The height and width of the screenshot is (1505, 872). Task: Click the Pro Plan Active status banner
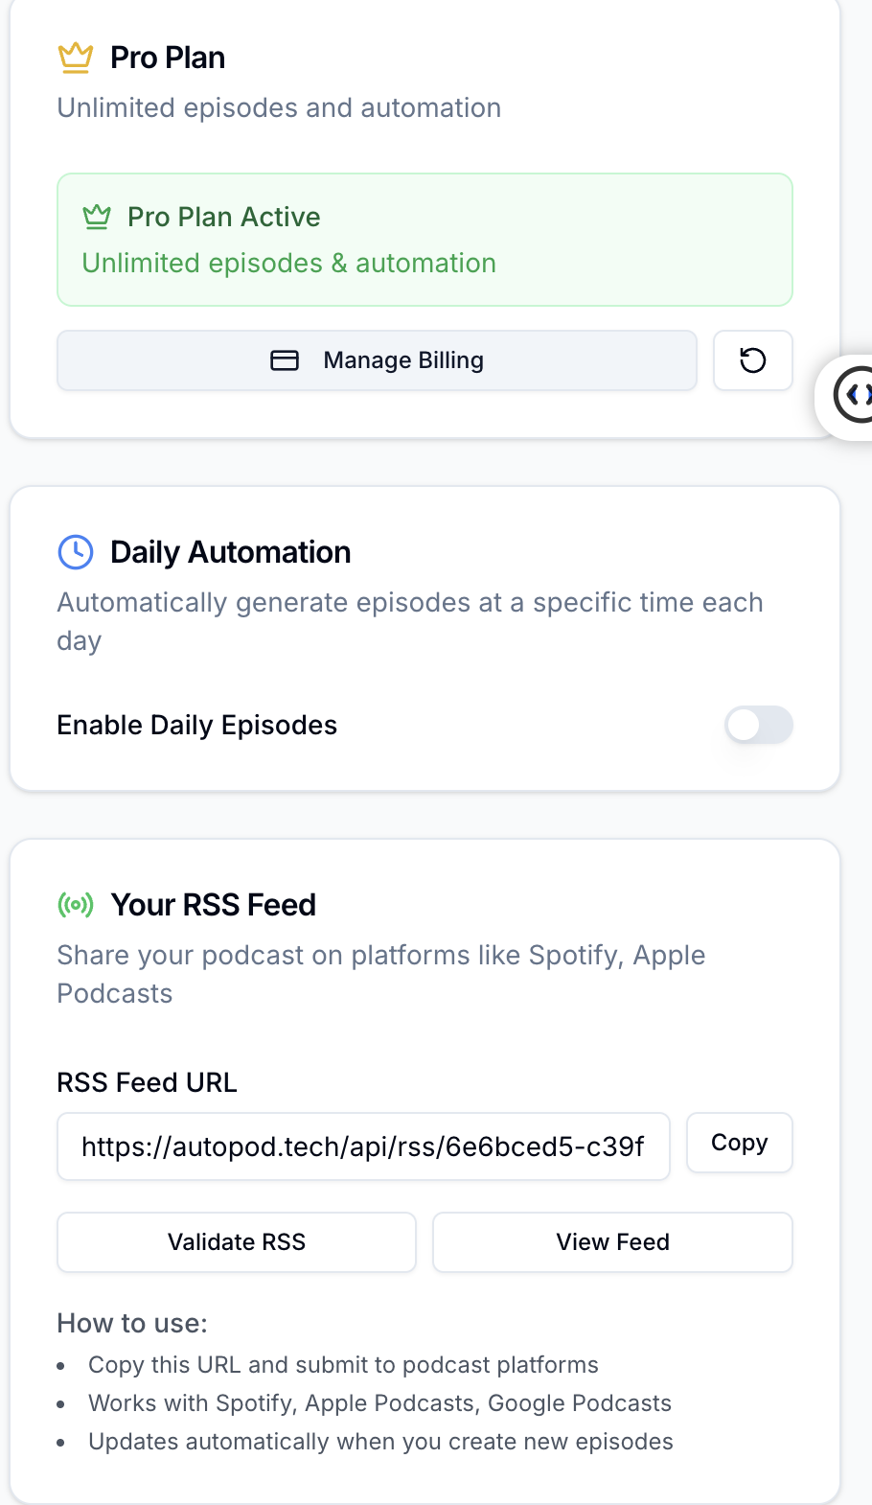(425, 240)
